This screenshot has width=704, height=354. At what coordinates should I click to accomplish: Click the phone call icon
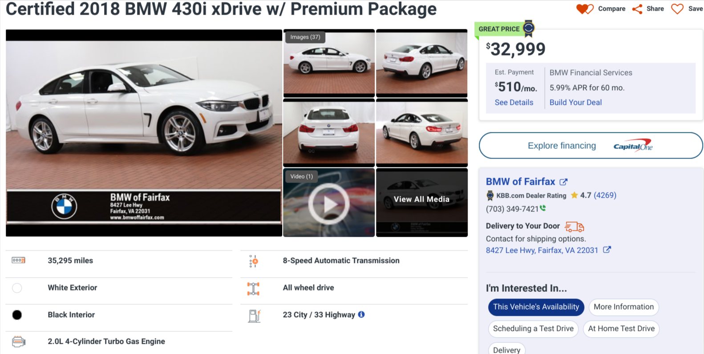543,208
